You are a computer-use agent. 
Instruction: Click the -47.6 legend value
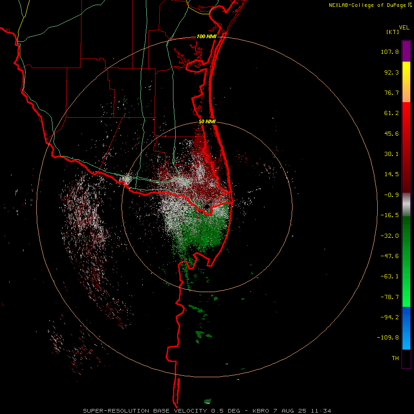click(390, 256)
